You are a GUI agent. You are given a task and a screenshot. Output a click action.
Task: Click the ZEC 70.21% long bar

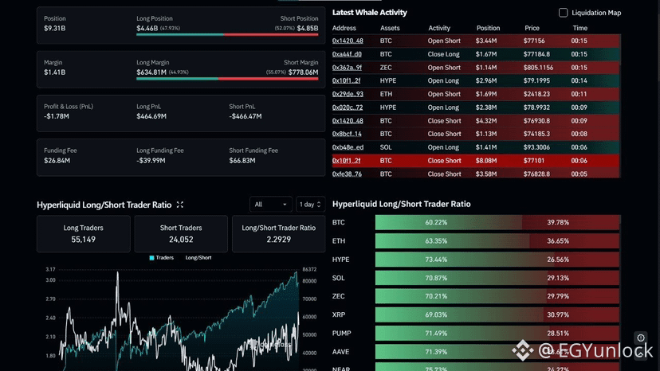pyautogui.click(x=462, y=296)
